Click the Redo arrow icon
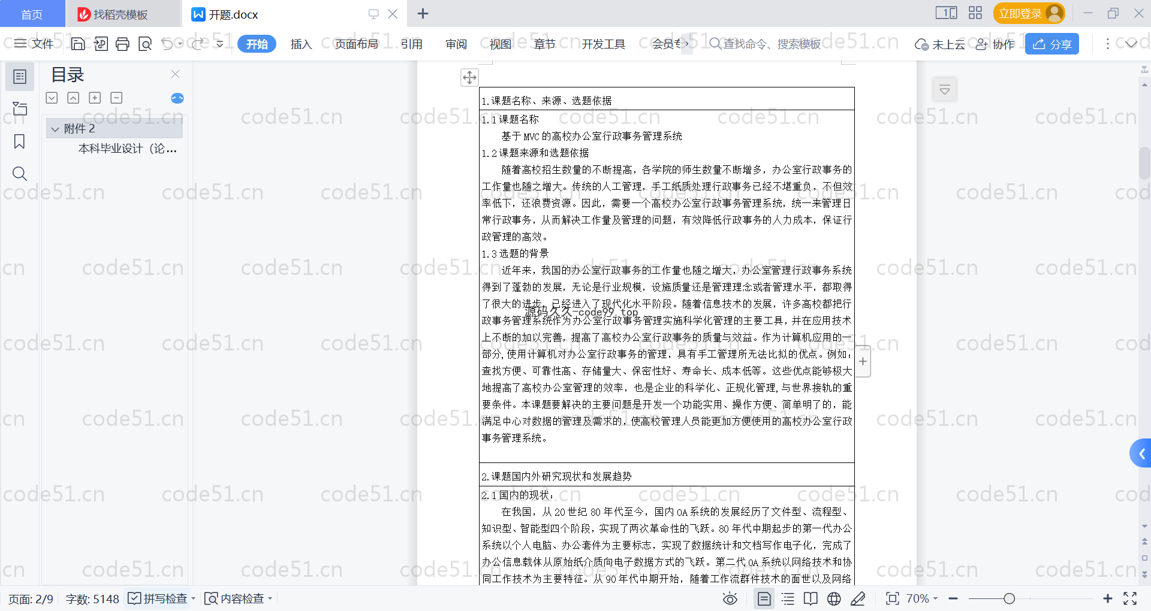The image size is (1151, 611). tap(198, 44)
